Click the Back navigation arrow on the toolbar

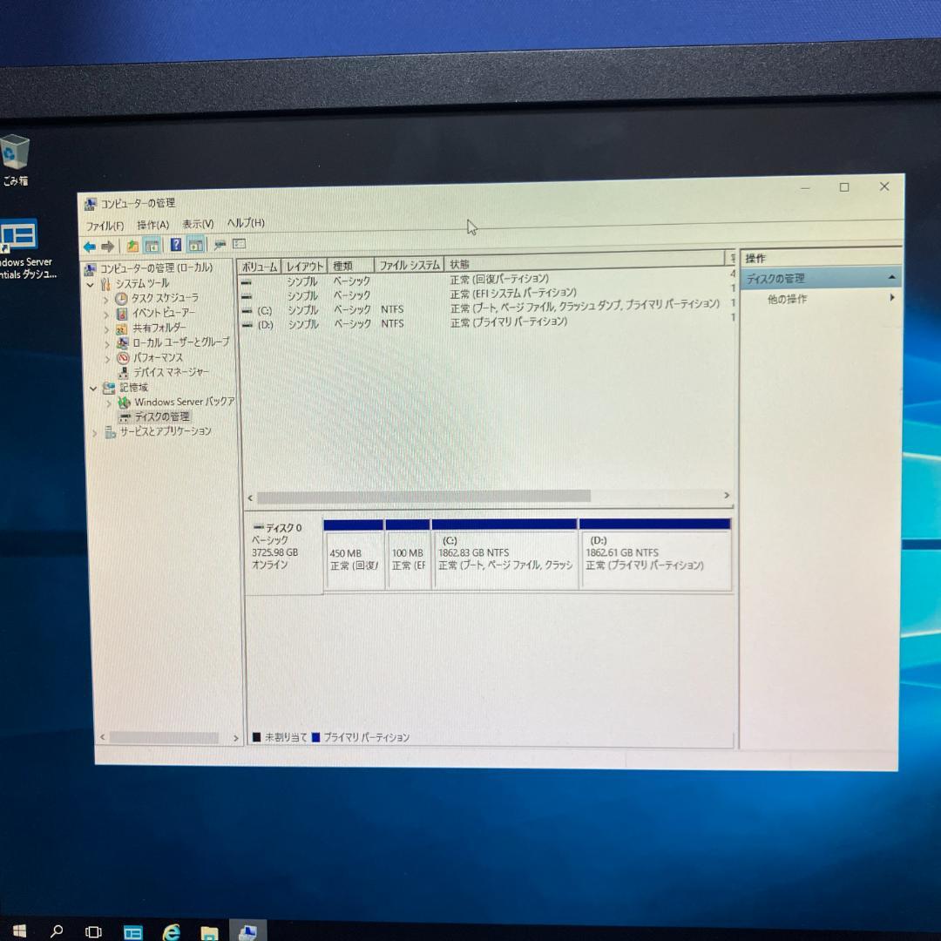point(90,246)
